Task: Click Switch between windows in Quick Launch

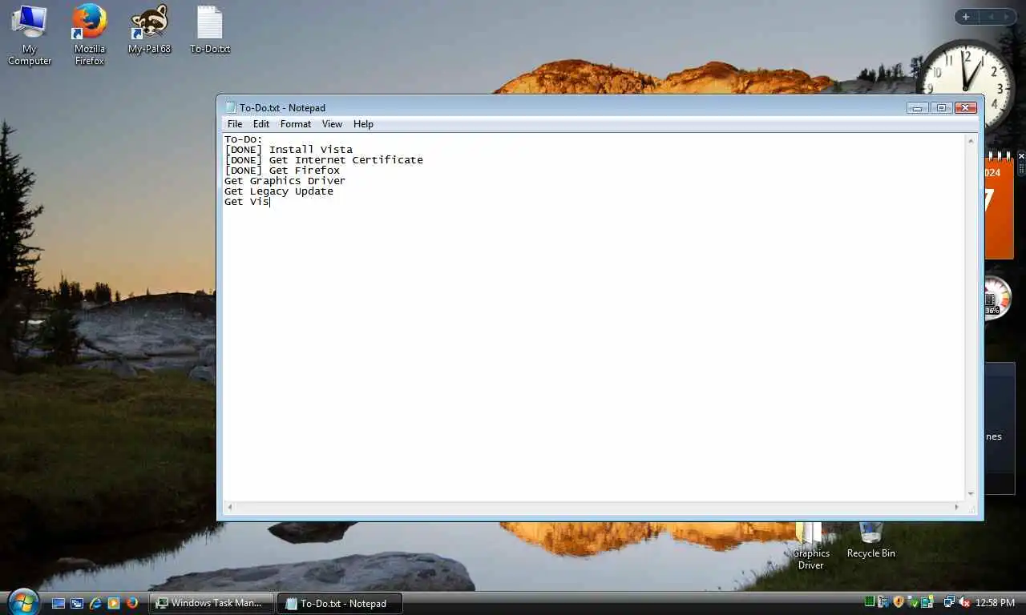Action: point(77,603)
